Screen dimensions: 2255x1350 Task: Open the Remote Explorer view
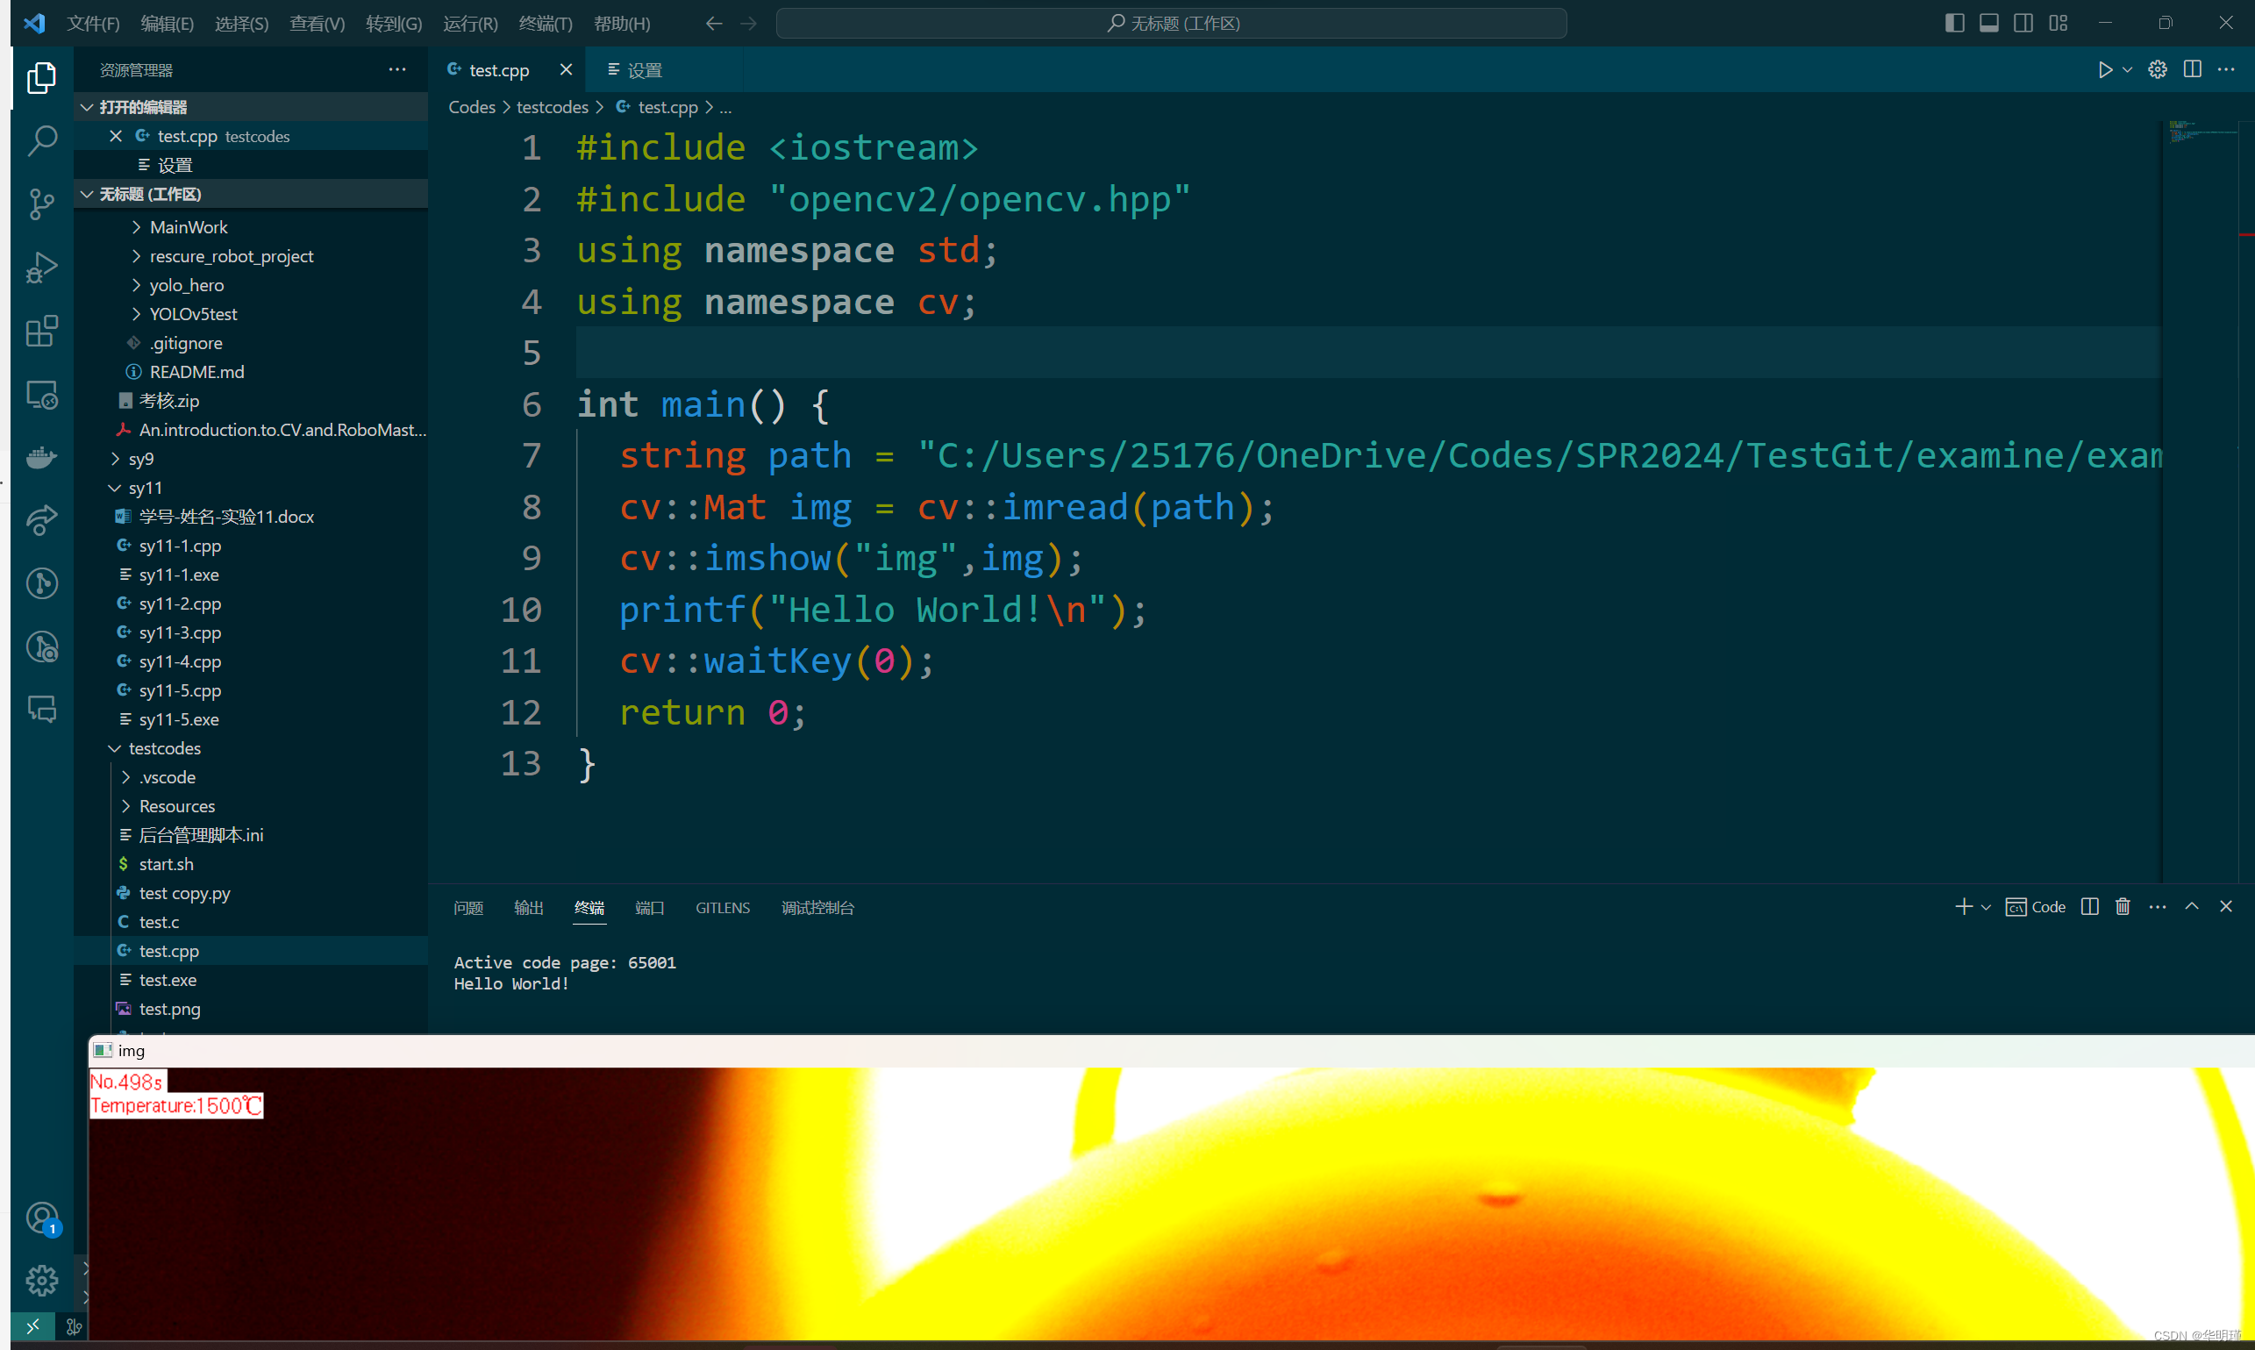42,395
